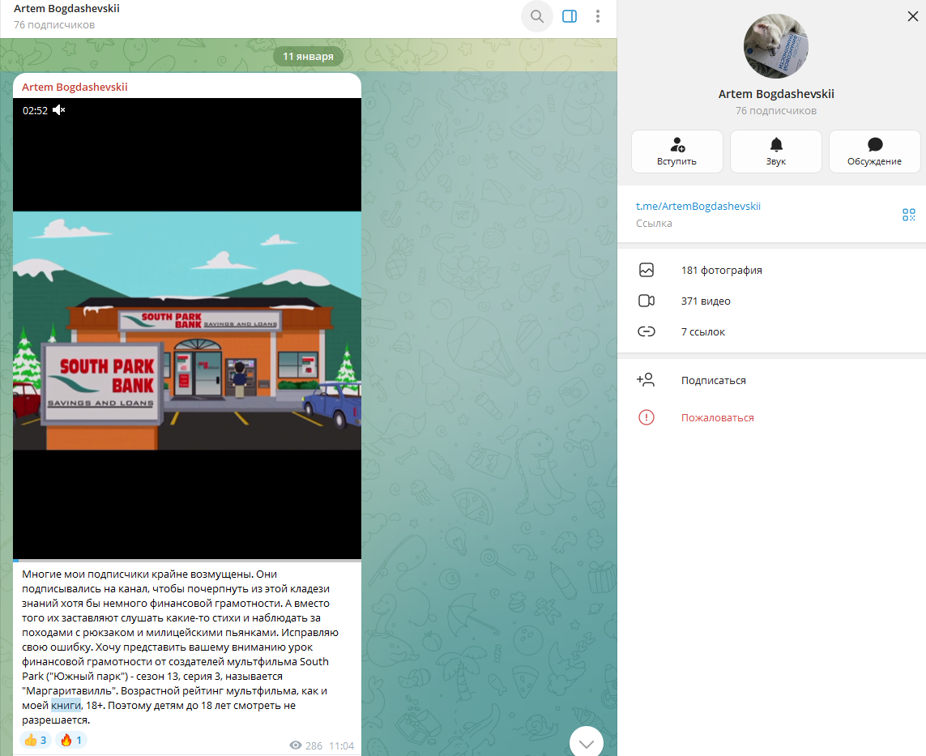This screenshot has width=926, height=756.
Task: Open channel info from the top header title
Action: coord(66,8)
